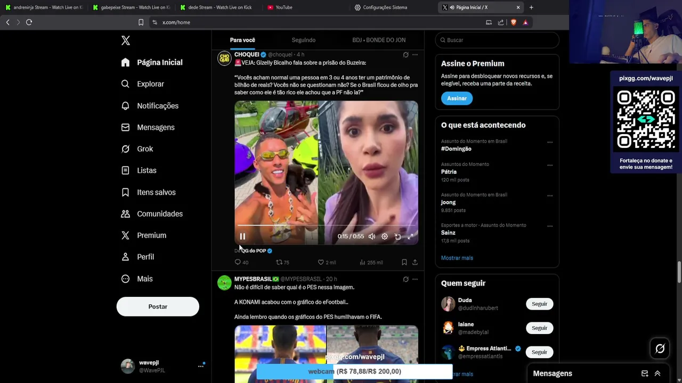Viewport: 682px width, 383px height.
Task: Open Comunidades from the sidebar
Action: click(152, 214)
